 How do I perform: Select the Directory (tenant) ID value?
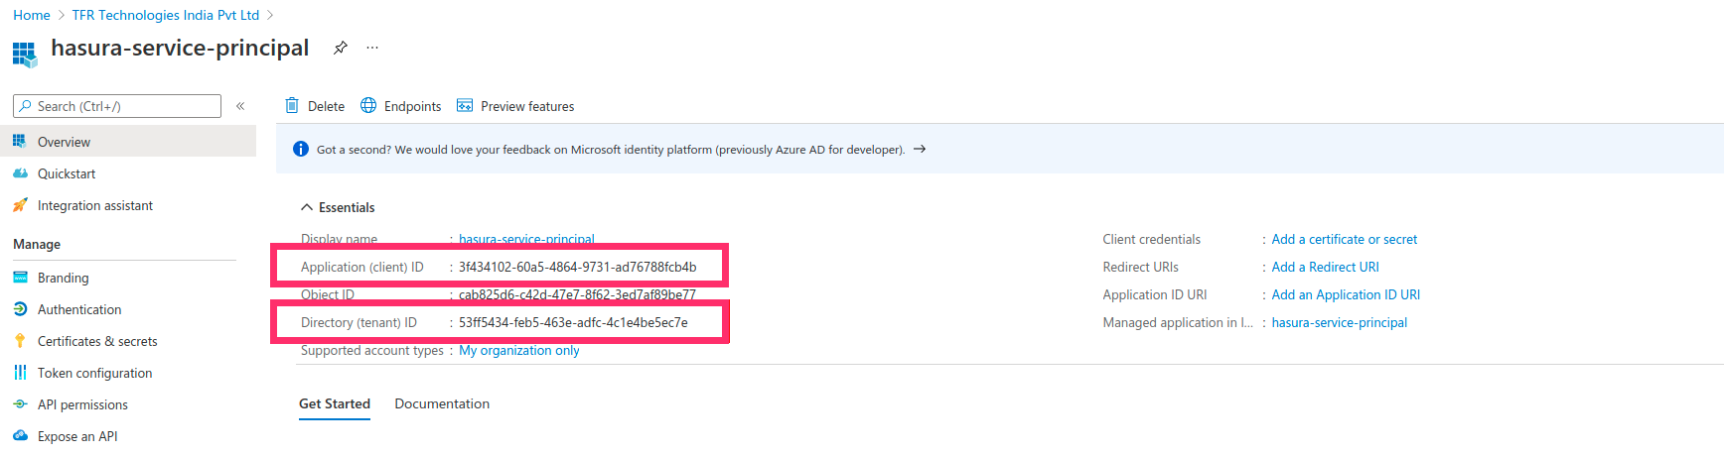(573, 322)
